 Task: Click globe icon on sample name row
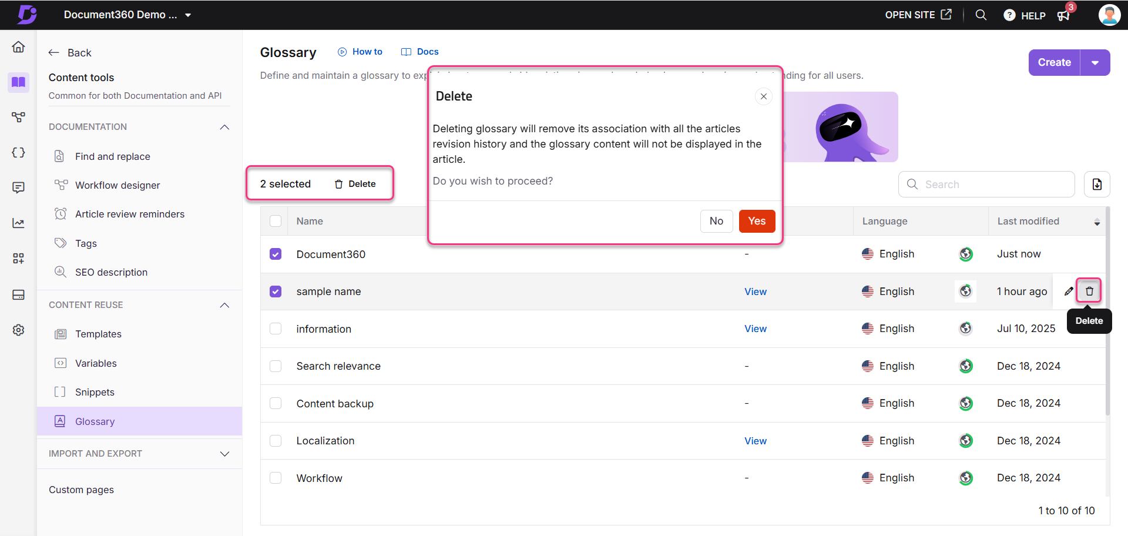tap(966, 291)
